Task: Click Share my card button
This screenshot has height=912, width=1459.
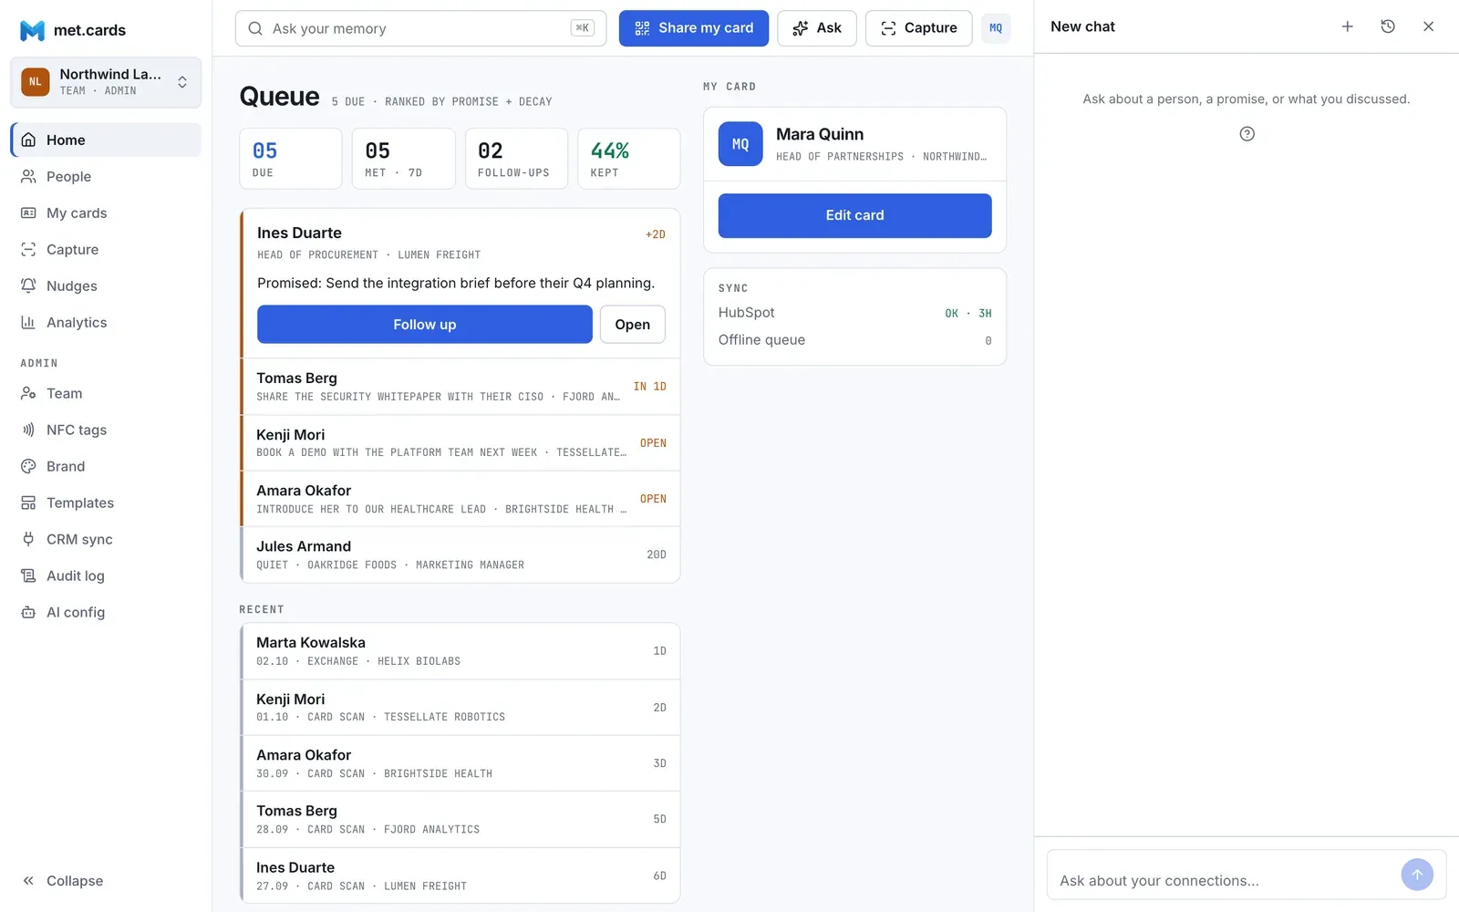Action: point(694,28)
